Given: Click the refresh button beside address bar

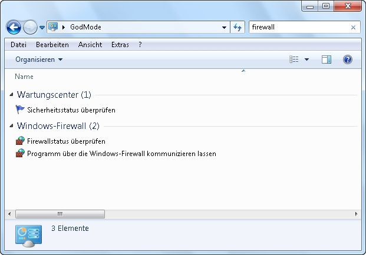Looking at the screenshot, I should pyautogui.click(x=237, y=27).
